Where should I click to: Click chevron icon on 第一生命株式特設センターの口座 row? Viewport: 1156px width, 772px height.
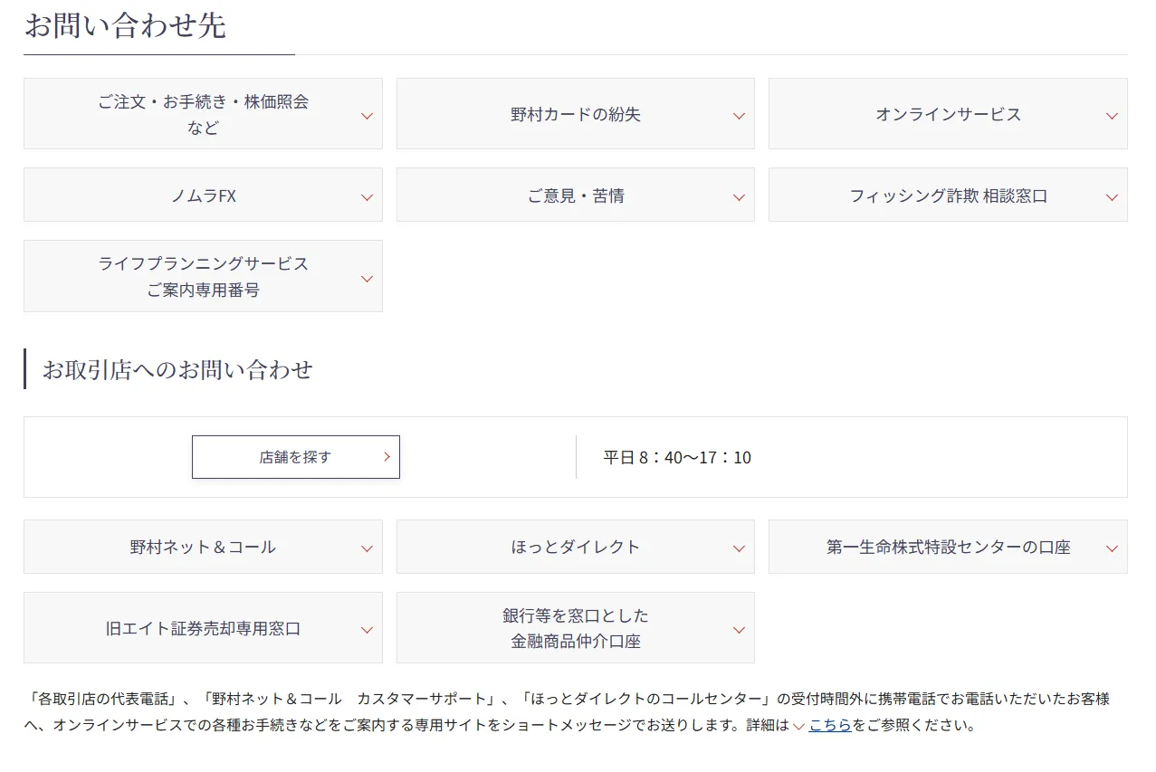[1112, 548]
